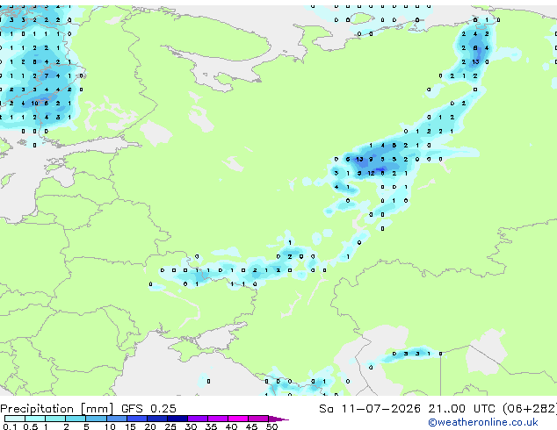Click the '40' legend scale value

(231, 426)
